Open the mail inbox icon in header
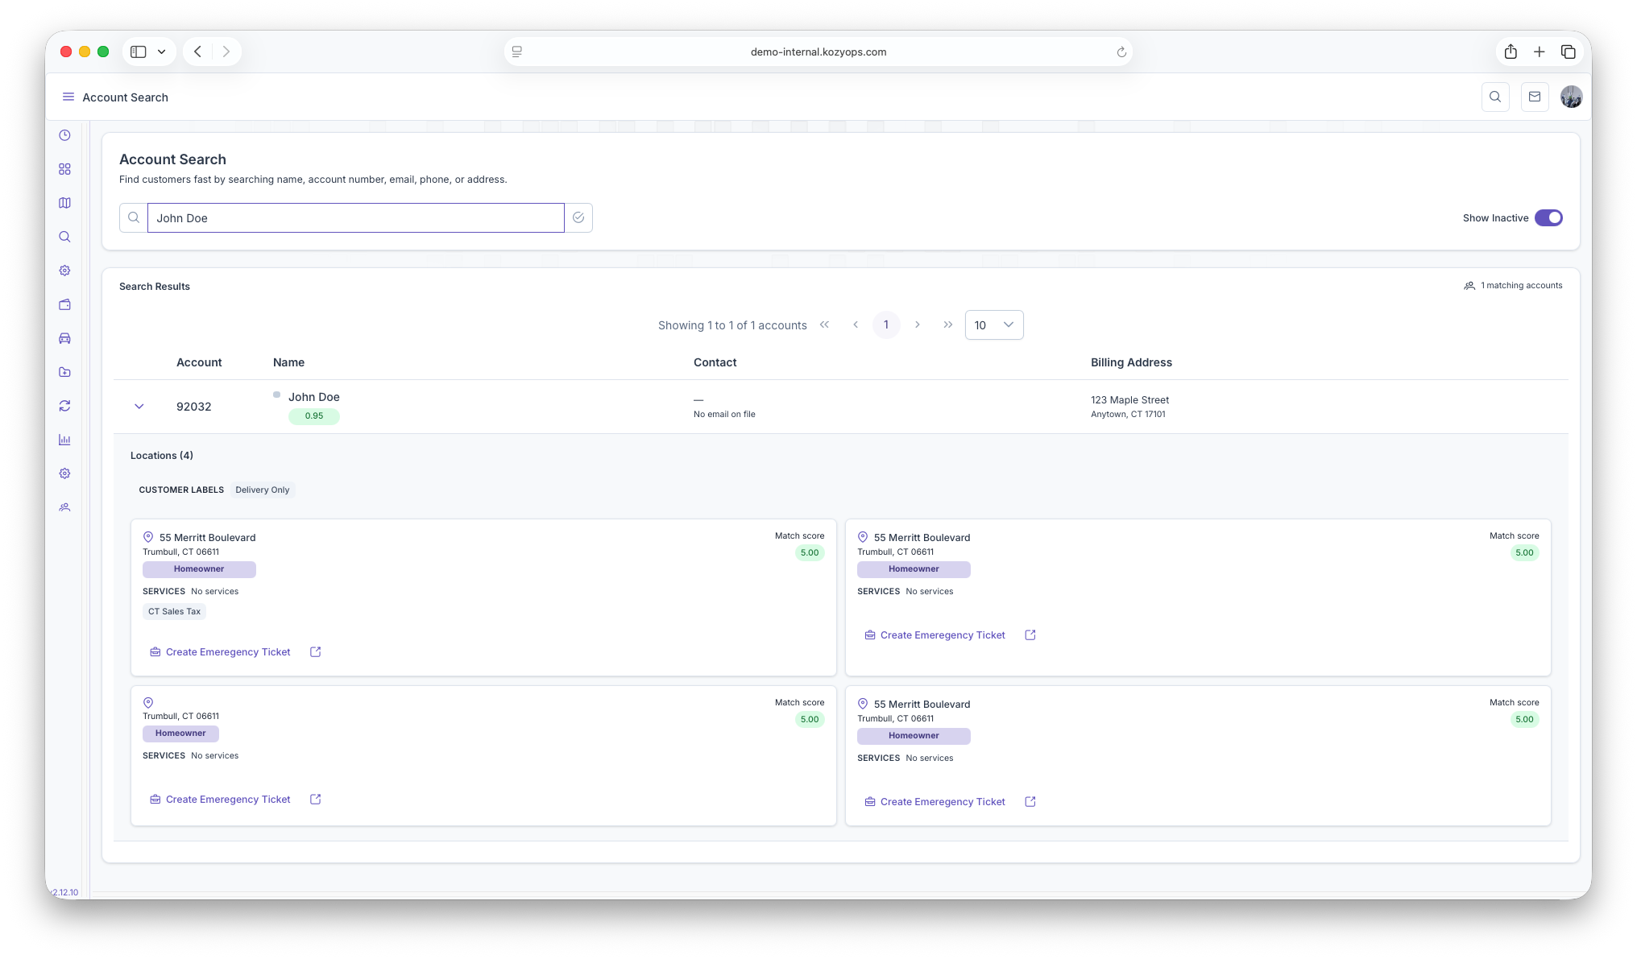This screenshot has width=1637, height=959. click(1535, 97)
